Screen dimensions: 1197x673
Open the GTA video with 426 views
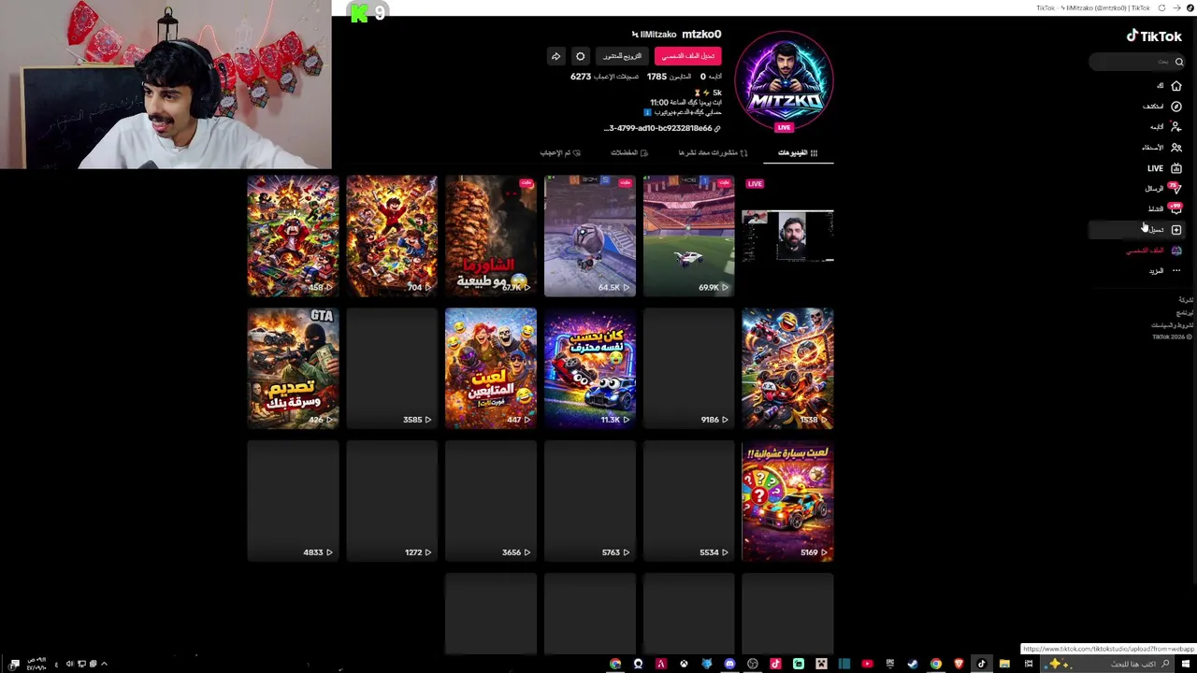pyautogui.click(x=293, y=368)
